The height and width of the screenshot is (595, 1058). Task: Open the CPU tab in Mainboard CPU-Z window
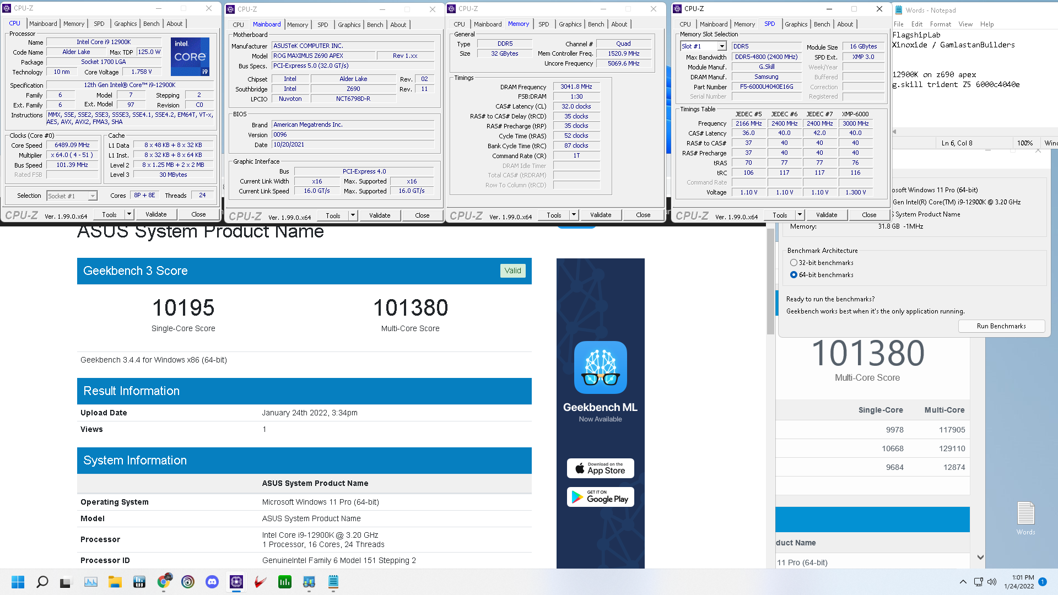[x=238, y=25]
